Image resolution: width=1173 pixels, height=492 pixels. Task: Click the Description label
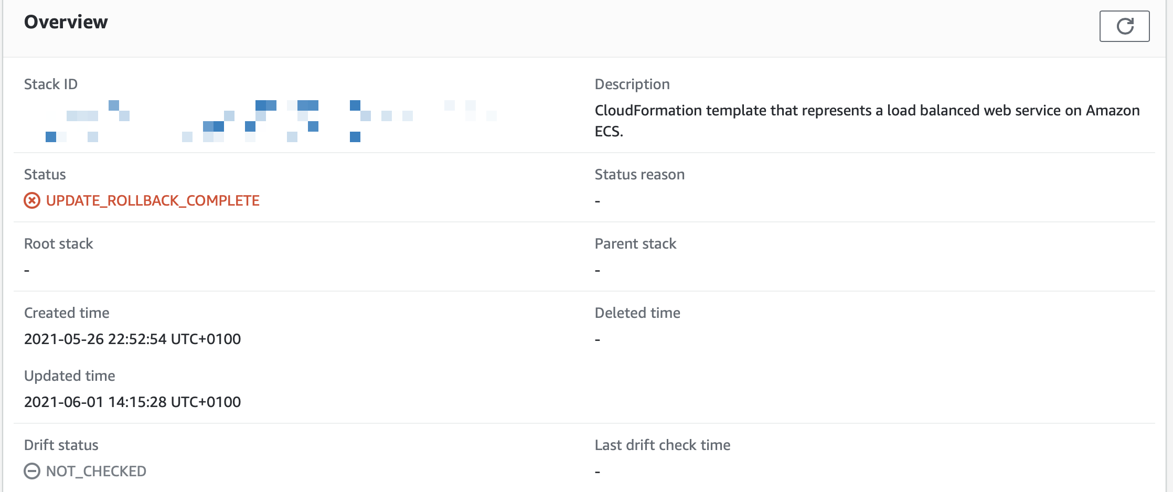pyautogui.click(x=632, y=84)
